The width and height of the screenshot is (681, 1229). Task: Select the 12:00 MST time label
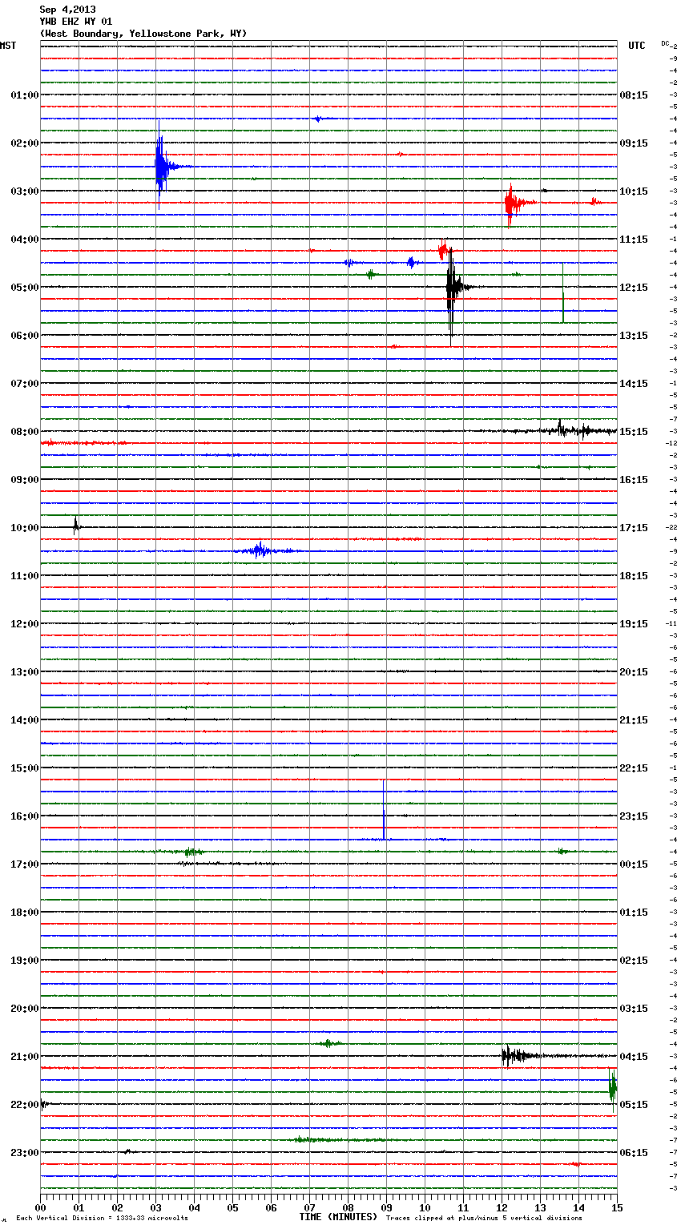[x=25, y=623]
